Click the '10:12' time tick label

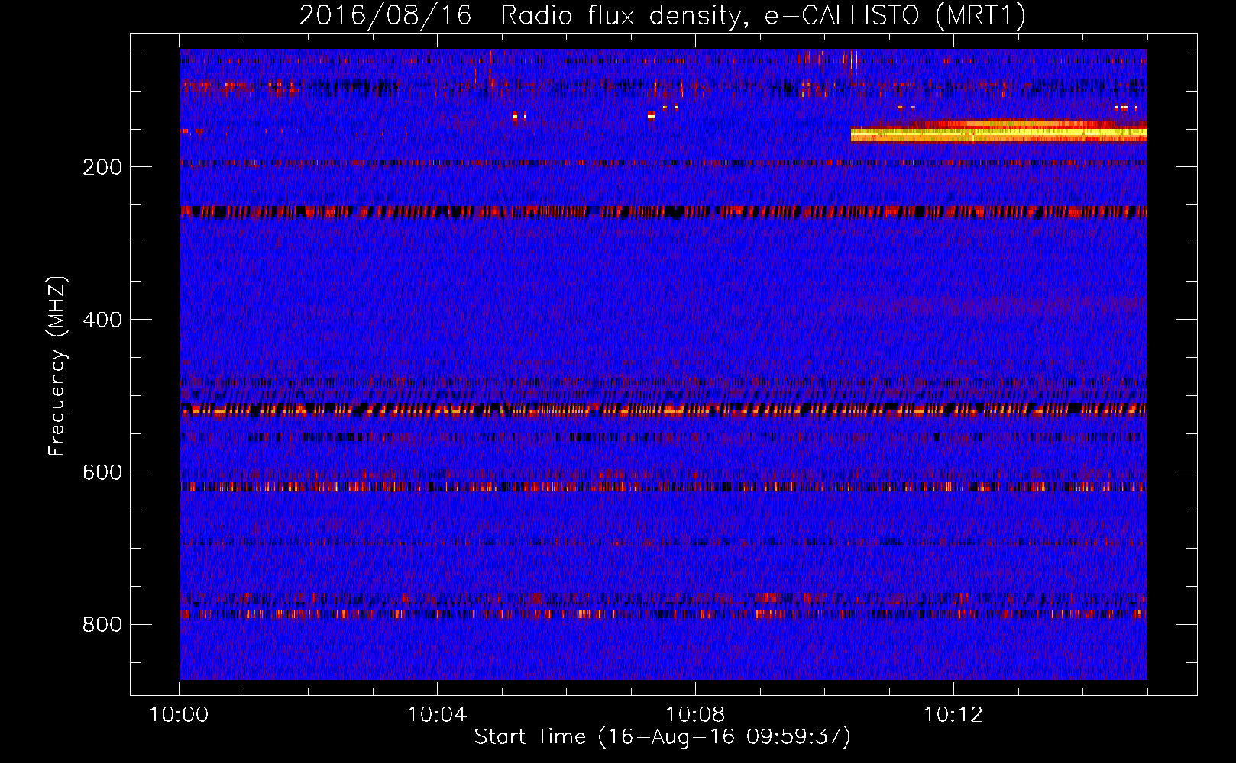pyautogui.click(x=953, y=715)
